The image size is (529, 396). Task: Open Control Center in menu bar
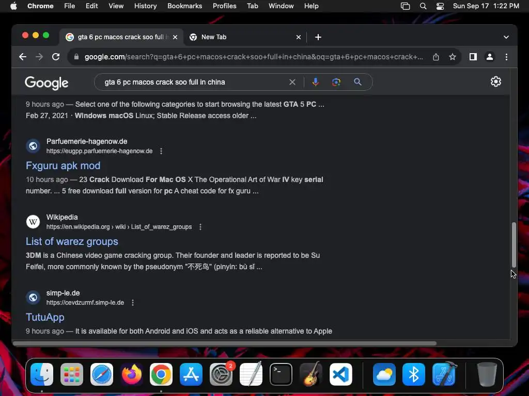pos(440,6)
